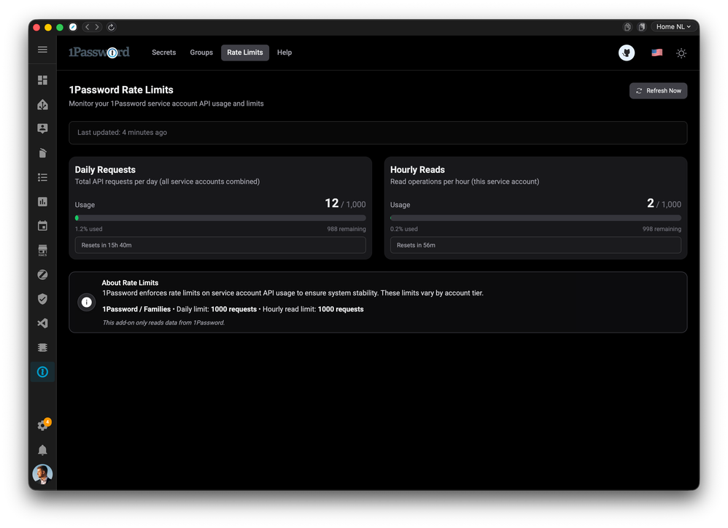728x528 pixels.
Task: Click the GitHub icon in top header
Action: [x=627, y=53]
